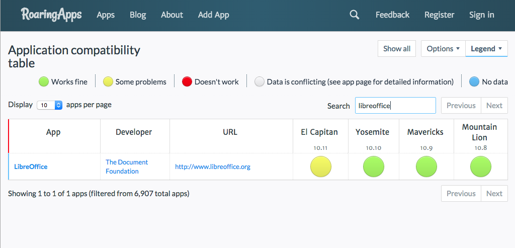Toggle the Legend dropdown
Screen dimensions: 515x248
486,49
